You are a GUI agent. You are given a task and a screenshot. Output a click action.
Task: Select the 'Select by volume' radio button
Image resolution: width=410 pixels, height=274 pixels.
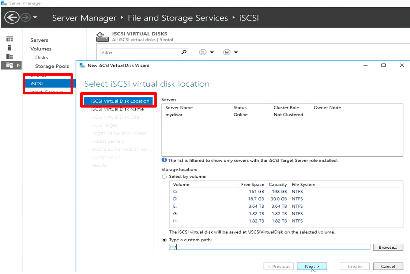(x=164, y=177)
